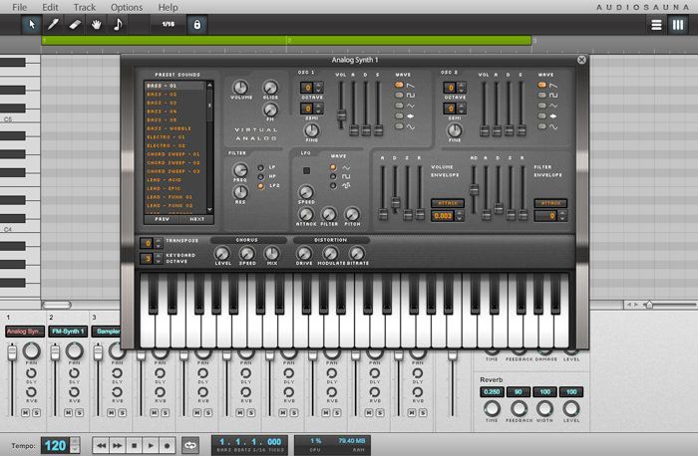Select preset LEAD - ACID

[174, 180]
